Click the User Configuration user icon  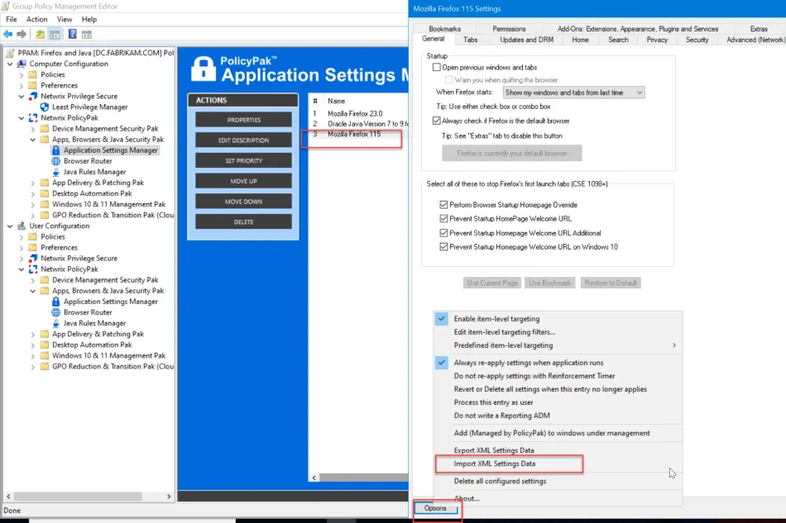coord(22,226)
